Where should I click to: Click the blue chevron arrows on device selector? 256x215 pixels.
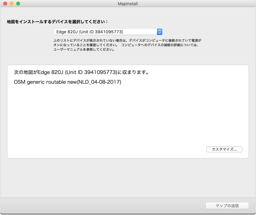(159, 32)
